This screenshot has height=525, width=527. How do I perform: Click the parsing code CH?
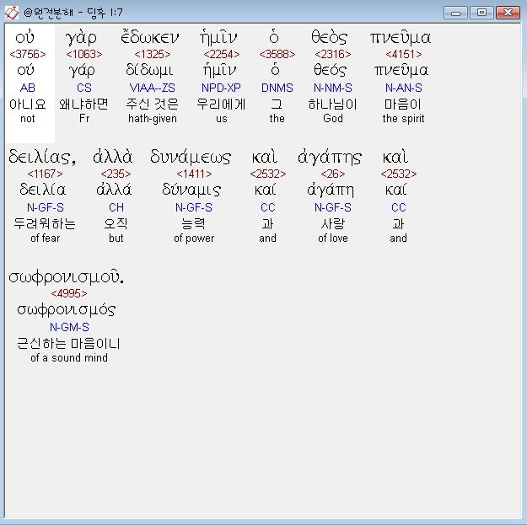tap(116, 207)
